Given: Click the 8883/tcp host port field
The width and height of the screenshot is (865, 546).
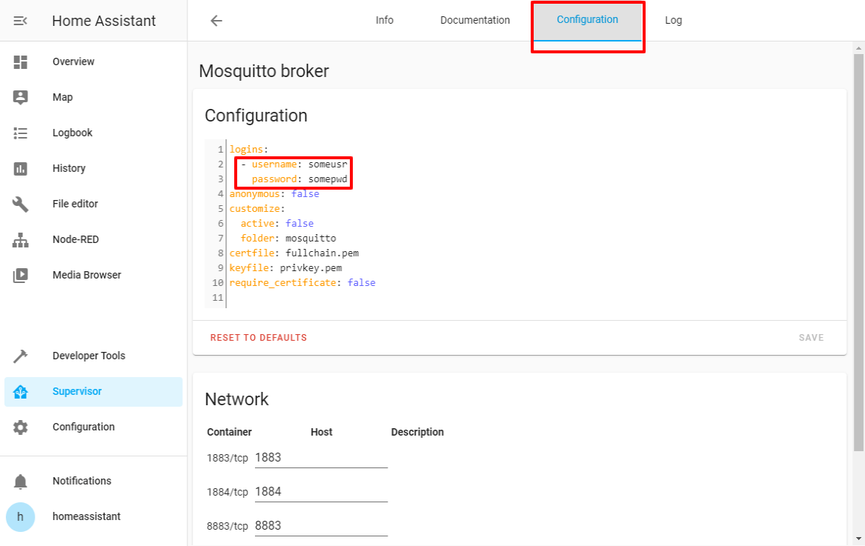Looking at the screenshot, I should (x=320, y=526).
